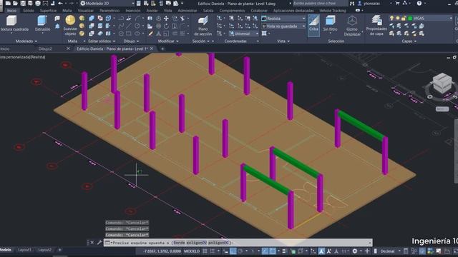This screenshot has width=458, height=257.
Task: Click the search binoculars icon
Action: (352, 3)
